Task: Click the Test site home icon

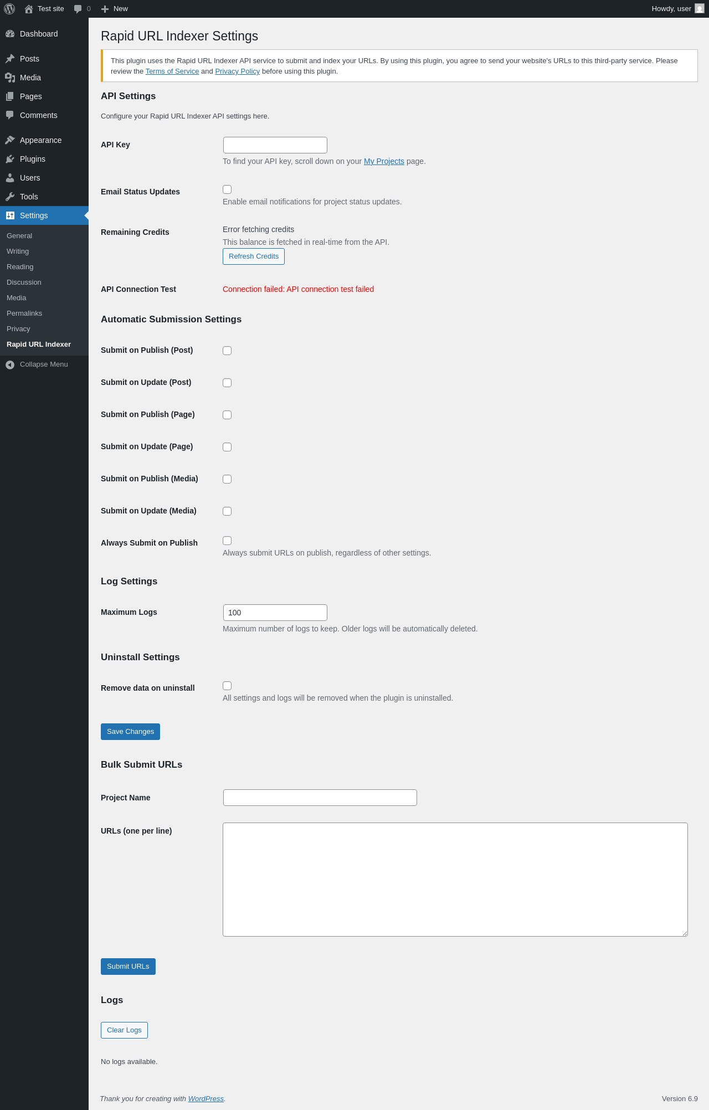Action: (x=29, y=9)
